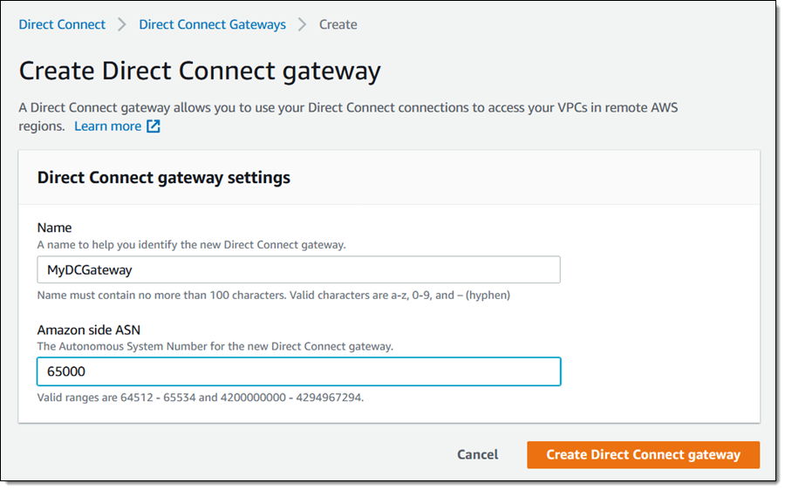Click the Direct Connect gateway settings header

[164, 178]
